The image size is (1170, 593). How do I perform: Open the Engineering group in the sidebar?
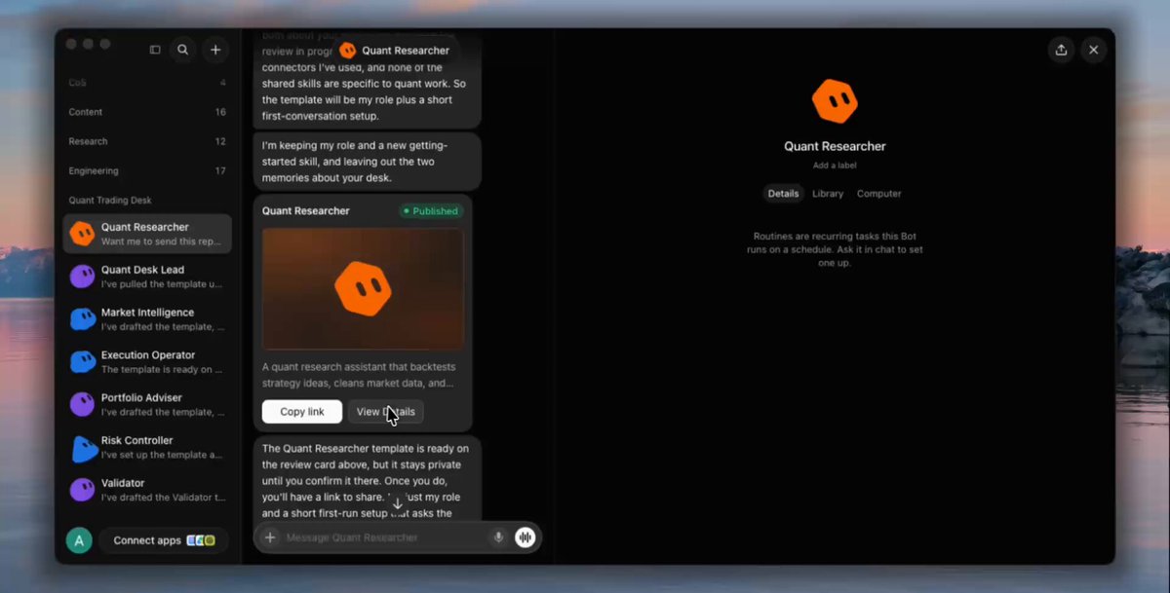[147, 171]
